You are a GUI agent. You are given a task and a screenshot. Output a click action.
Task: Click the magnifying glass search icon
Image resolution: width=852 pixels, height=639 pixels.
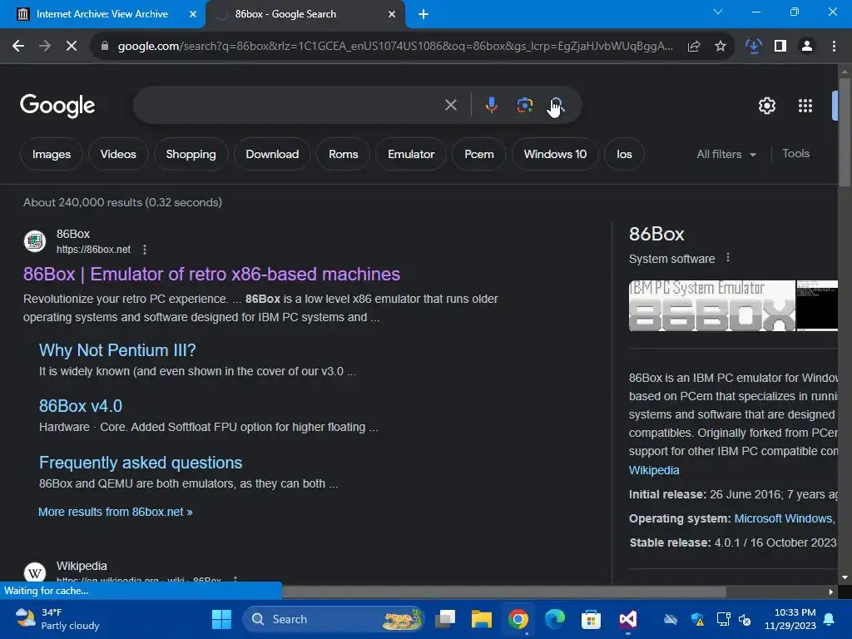tap(557, 105)
